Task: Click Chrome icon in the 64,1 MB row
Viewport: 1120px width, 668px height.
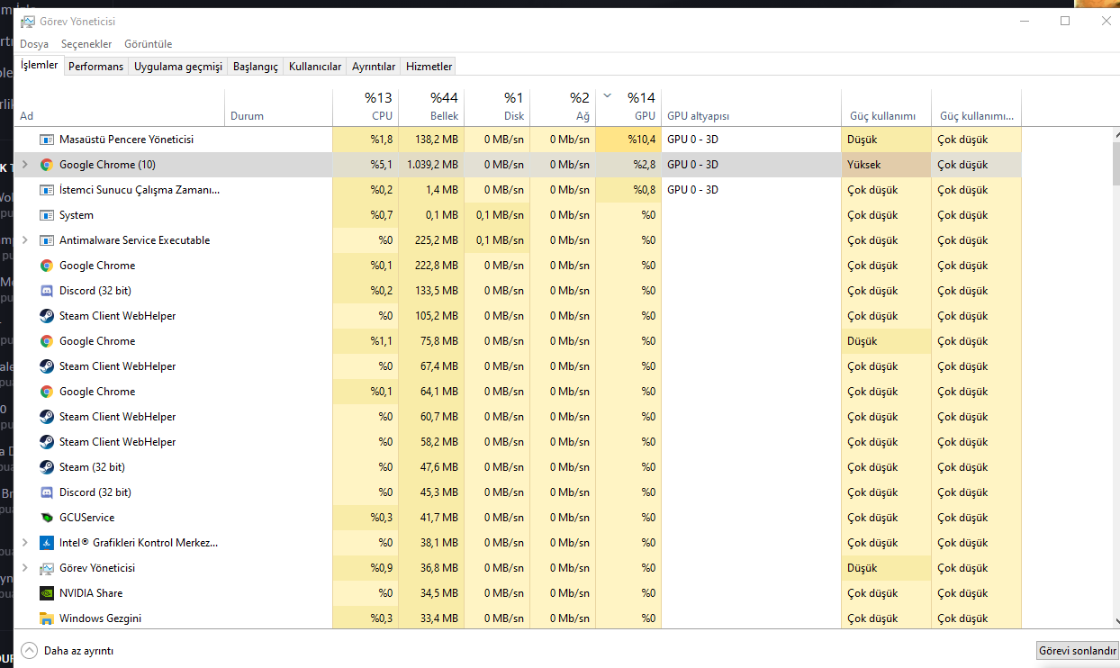Action: (47, 392)
